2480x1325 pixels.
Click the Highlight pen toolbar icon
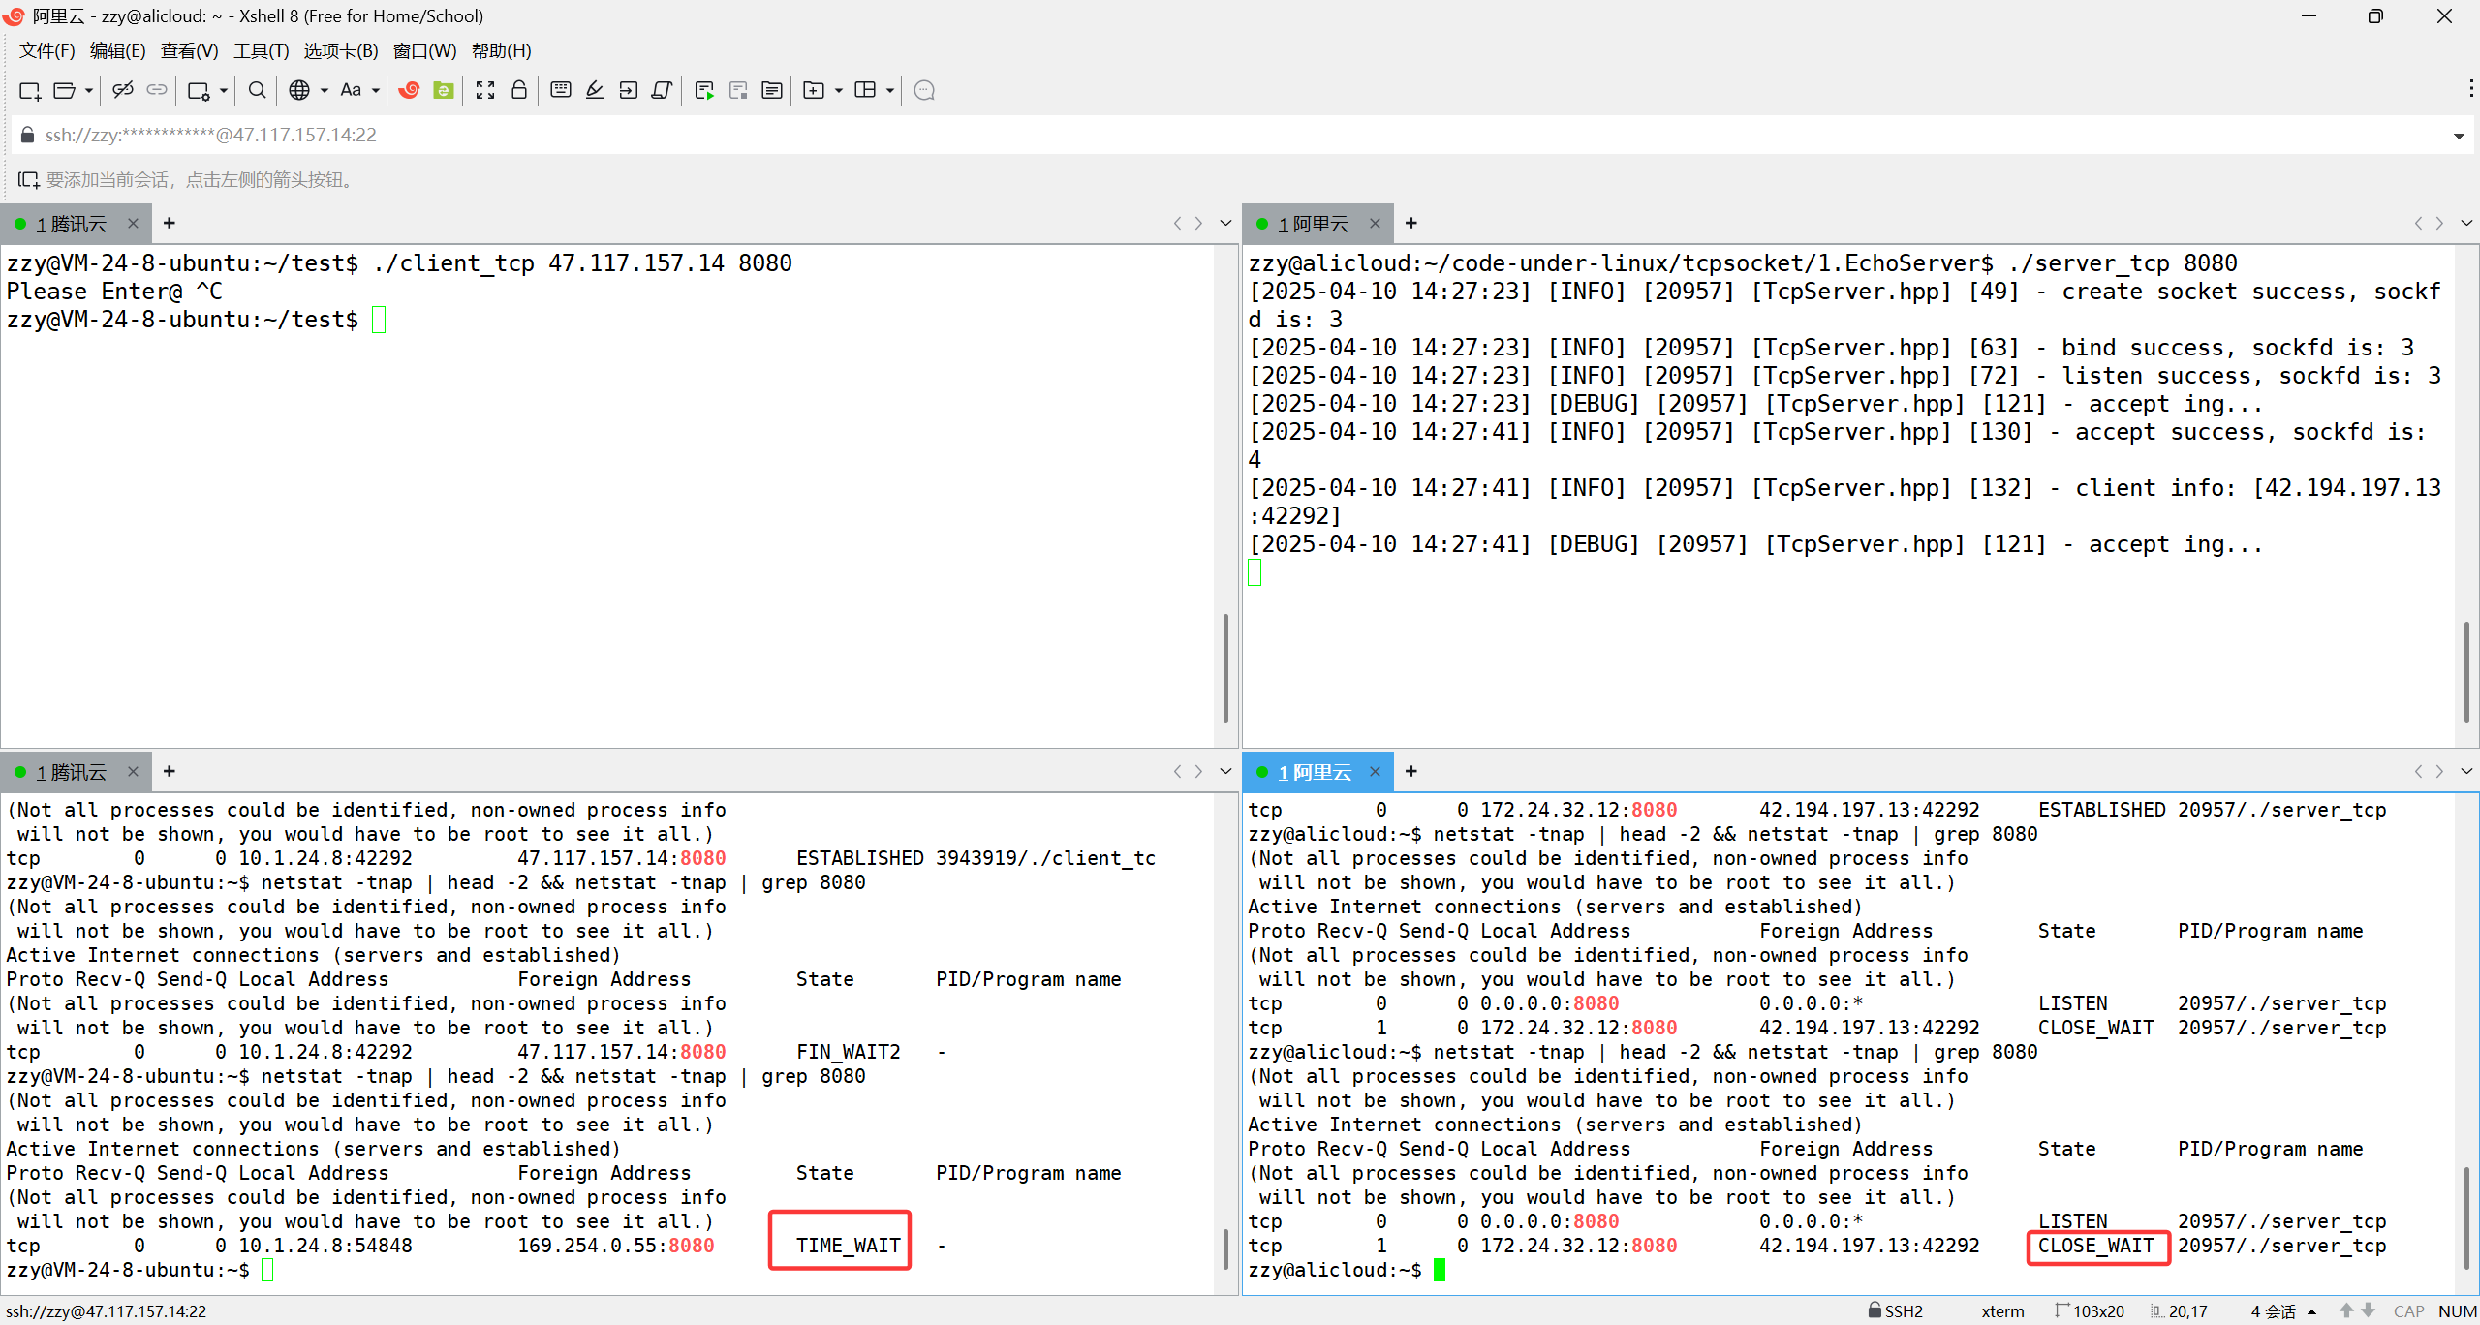(595, 90)
